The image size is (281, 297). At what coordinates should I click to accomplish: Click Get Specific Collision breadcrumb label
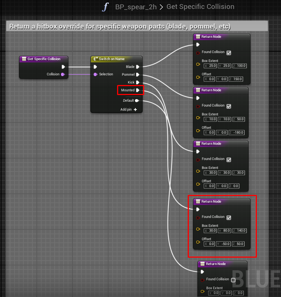(x=200, y=7)
